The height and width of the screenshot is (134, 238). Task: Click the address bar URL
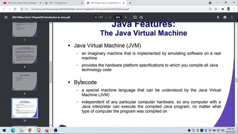pyautogui.click(x=80, y=9)
